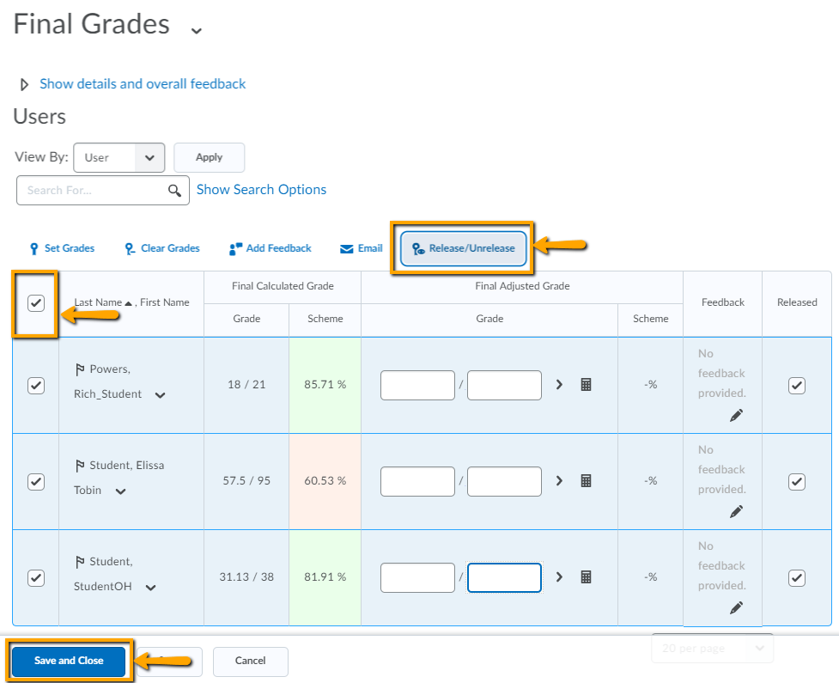Open the 20 per page selector
Screen dimensions: 839x683
tap(712, 649)
